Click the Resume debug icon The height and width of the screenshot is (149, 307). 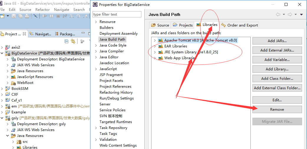45,16
